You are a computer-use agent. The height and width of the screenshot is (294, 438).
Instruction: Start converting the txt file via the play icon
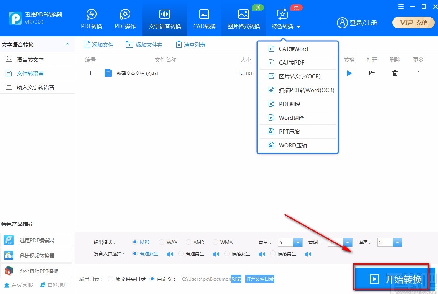pyautogui.click(x=349, y=73)
